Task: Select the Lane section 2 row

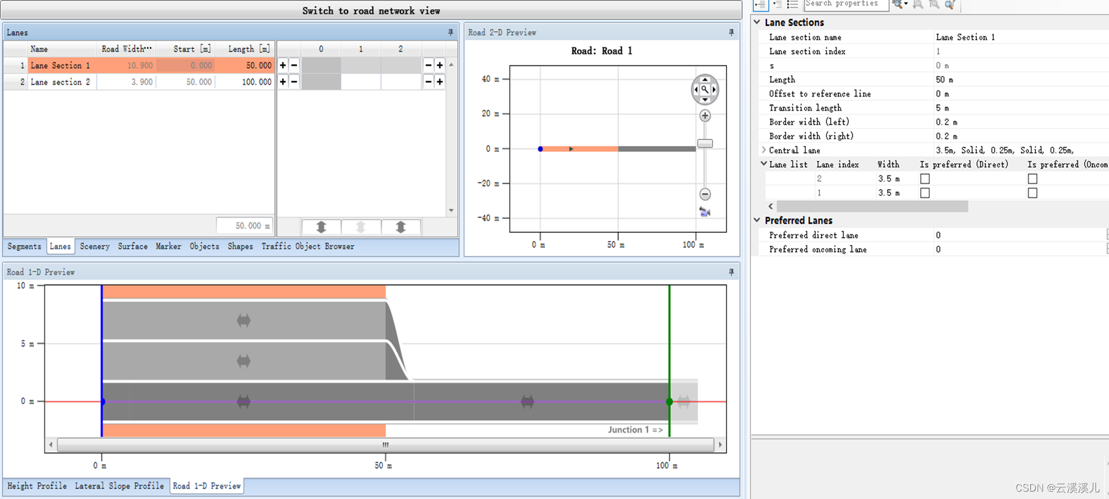Action: (139, 82)
